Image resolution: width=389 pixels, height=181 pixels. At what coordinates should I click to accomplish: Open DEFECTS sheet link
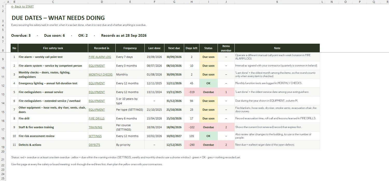click(94, 145)
